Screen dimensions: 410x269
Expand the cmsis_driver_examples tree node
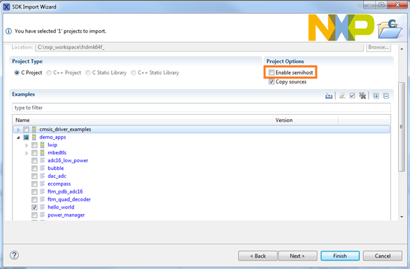coord(18,129)
